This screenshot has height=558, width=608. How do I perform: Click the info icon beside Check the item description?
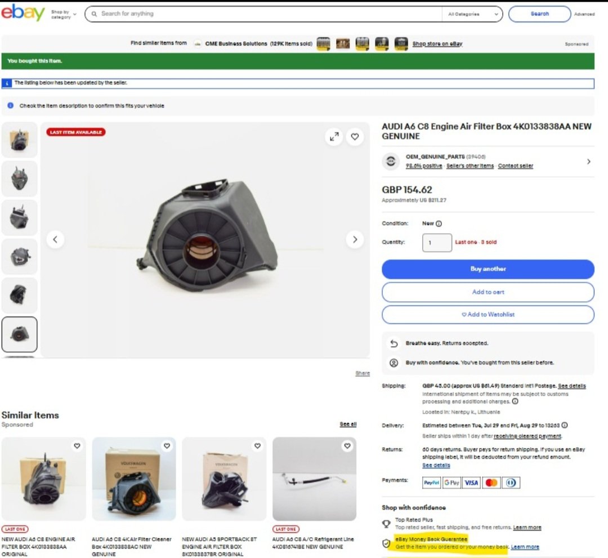point(11,105)
